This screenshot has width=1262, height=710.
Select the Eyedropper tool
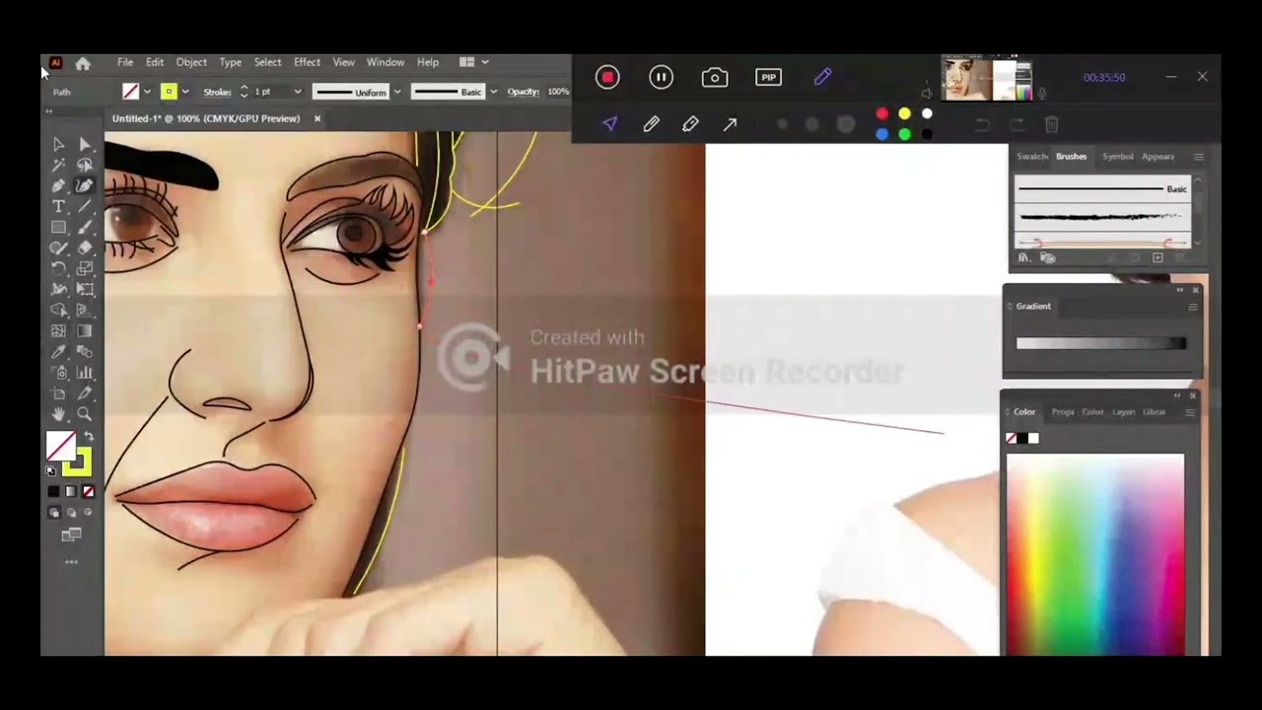point(58,352)
